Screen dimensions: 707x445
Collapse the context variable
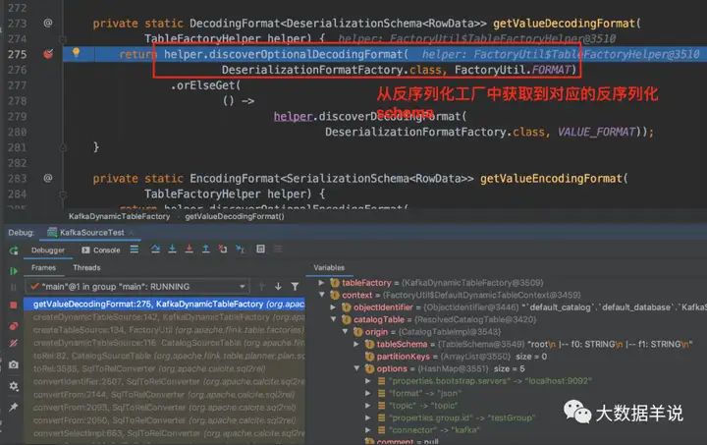(321, 295)
